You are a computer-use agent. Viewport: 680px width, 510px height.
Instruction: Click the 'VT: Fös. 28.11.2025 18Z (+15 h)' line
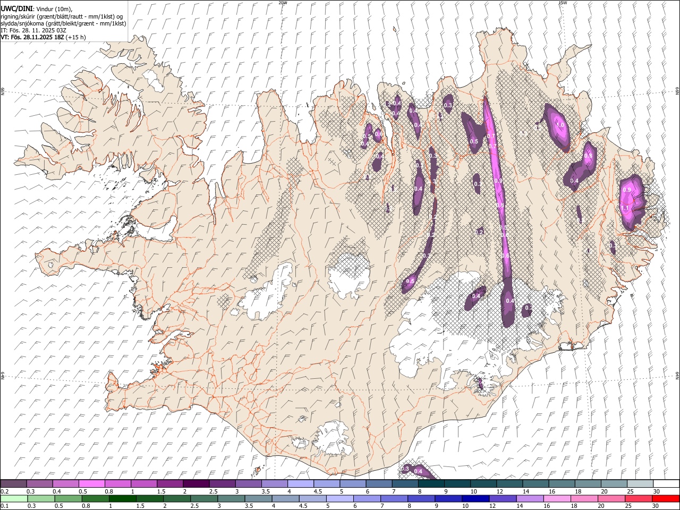(43, 37)
